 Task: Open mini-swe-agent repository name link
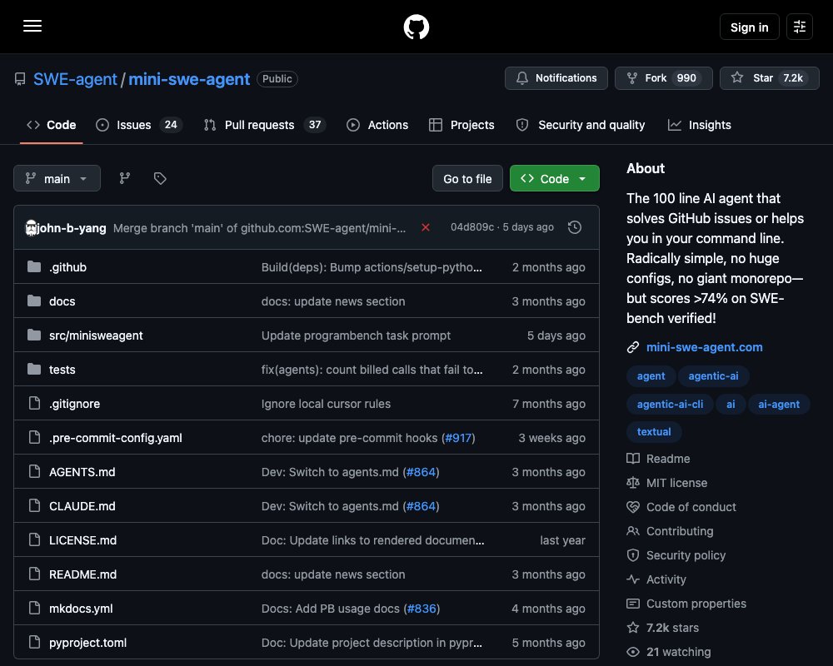pos(189,79)
